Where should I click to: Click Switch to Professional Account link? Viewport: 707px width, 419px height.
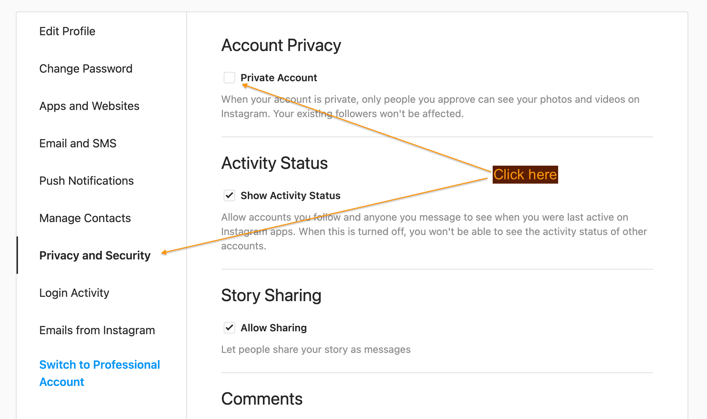pos(100,373)
